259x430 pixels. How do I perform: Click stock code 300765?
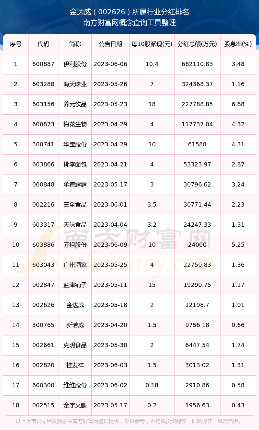(43, 325)
